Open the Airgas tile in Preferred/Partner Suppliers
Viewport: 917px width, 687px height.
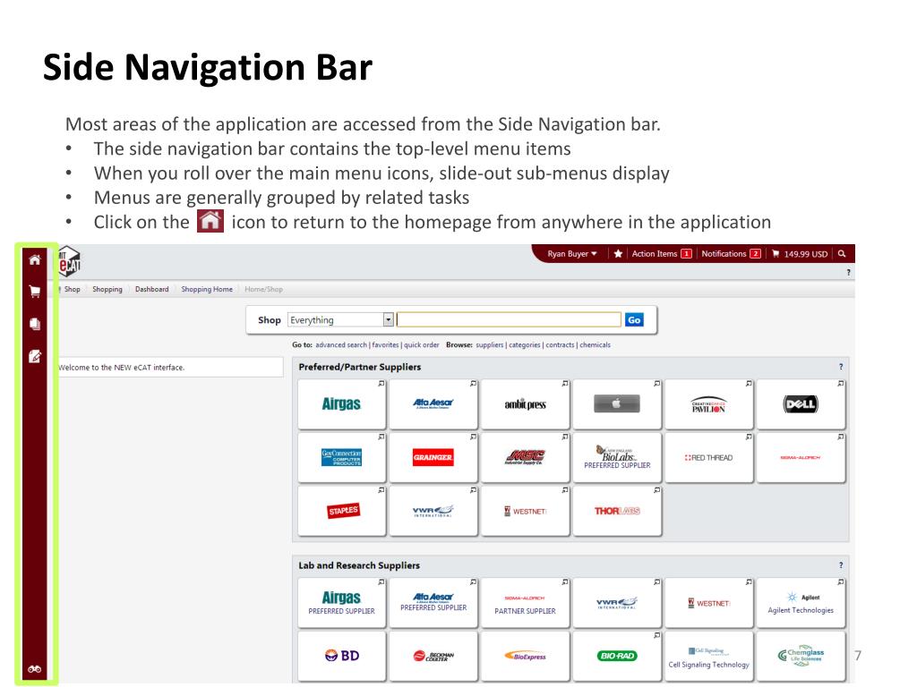(x=341, y=404)
